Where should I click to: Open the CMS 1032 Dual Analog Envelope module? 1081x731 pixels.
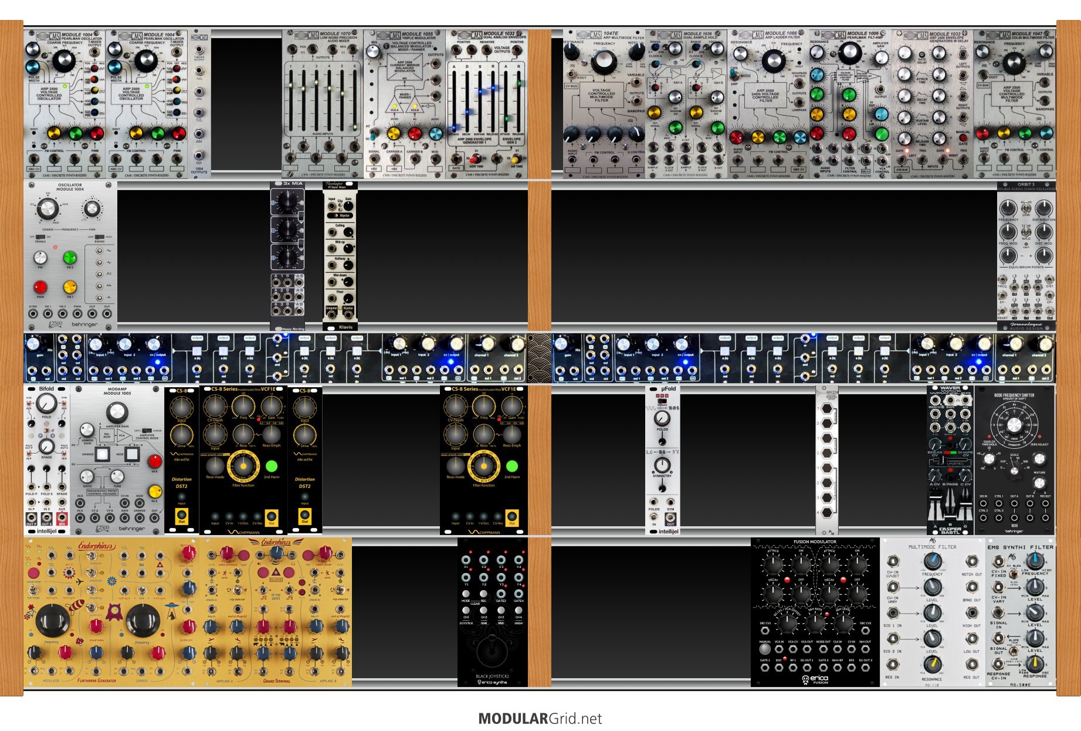[x=486, y=104]
